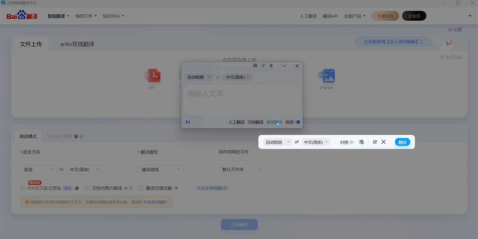Click the 企业版 button
Screen dimensions: 478x239
(x=414, y=16)
